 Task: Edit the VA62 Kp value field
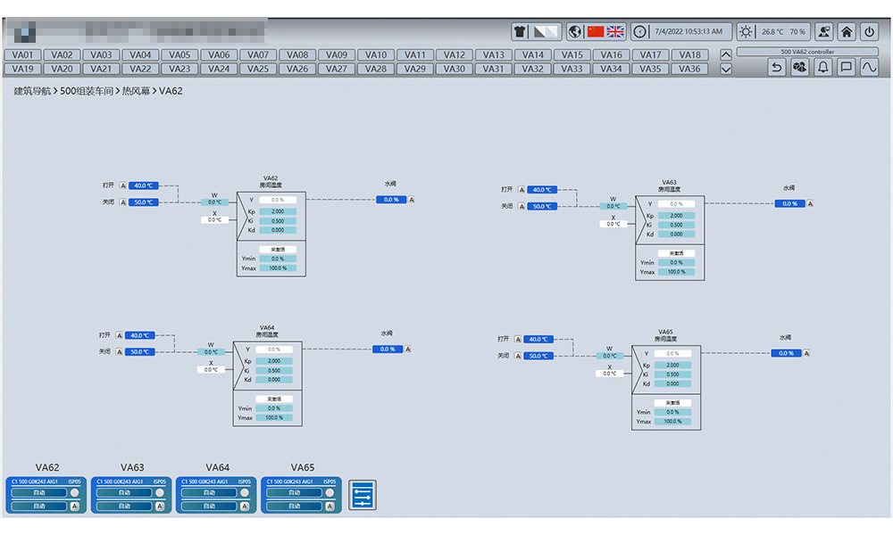pyautogui.click(x=276, y=211)
